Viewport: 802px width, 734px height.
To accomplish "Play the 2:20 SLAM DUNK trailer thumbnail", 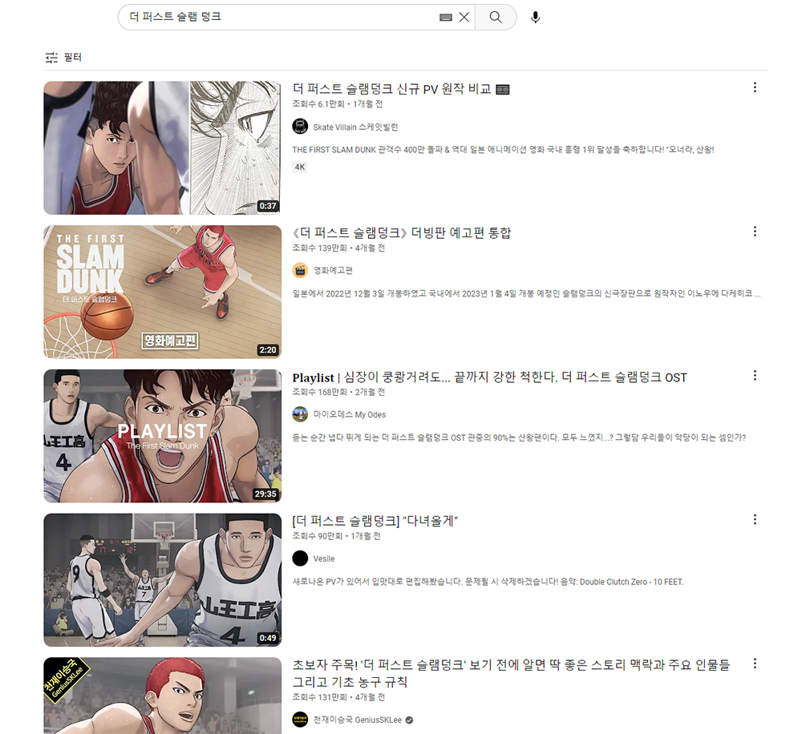I will tap(162, 292).
